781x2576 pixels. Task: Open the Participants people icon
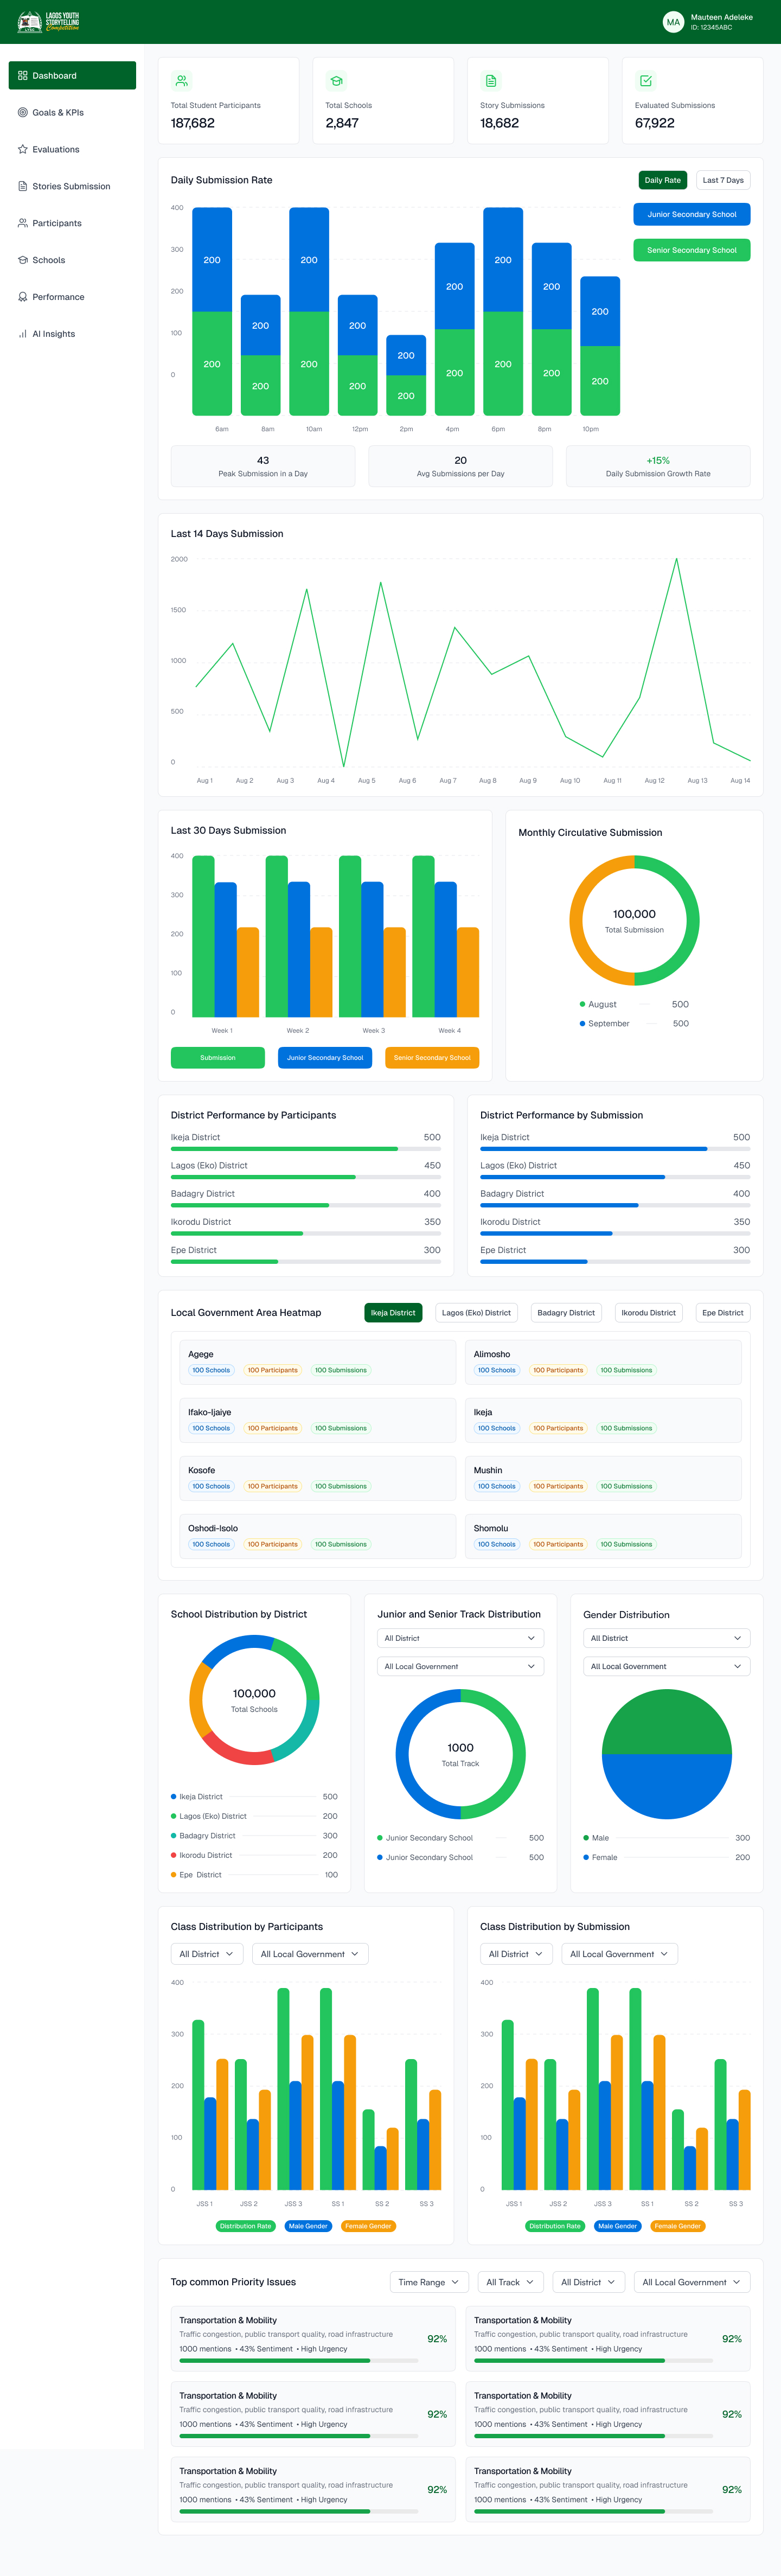[x=22, y=223]
